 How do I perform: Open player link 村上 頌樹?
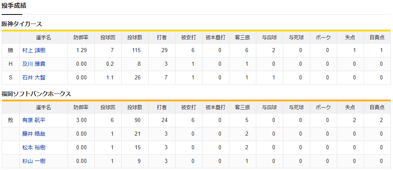pos(34,50)
